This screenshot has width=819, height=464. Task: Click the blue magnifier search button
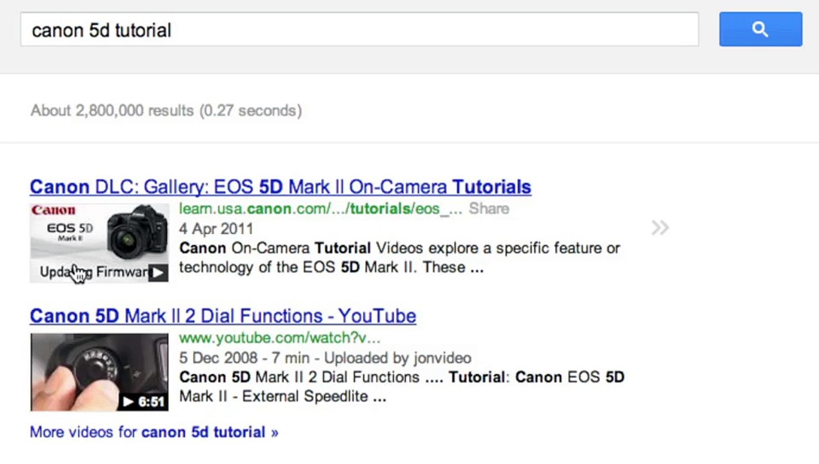(760, 29)
